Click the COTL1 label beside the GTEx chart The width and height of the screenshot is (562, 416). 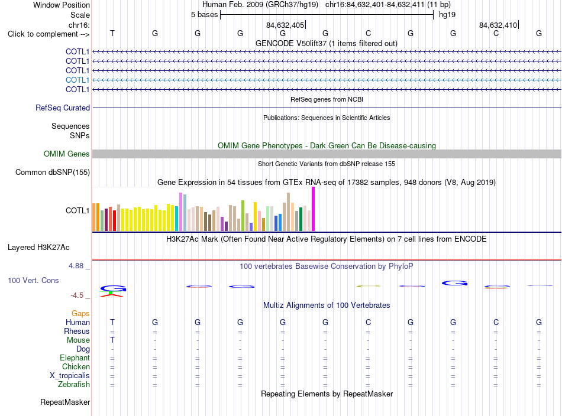click(x=77, y=210)
